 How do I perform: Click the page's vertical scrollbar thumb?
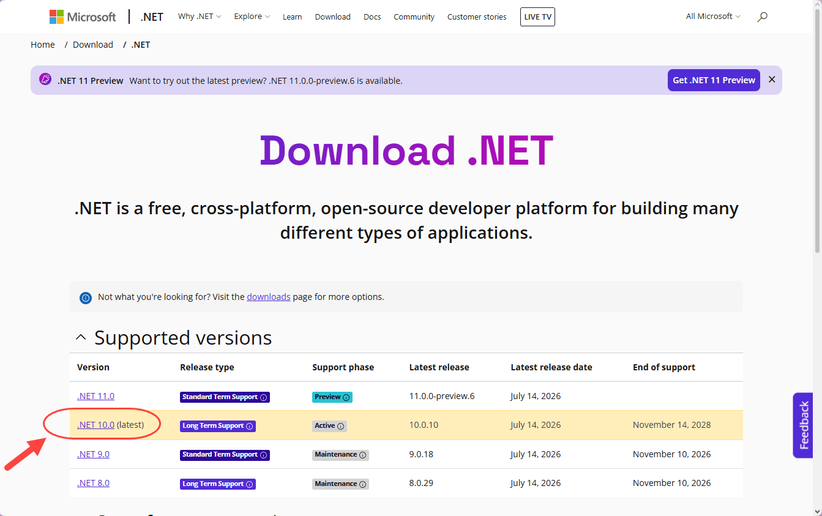[817, 132]
